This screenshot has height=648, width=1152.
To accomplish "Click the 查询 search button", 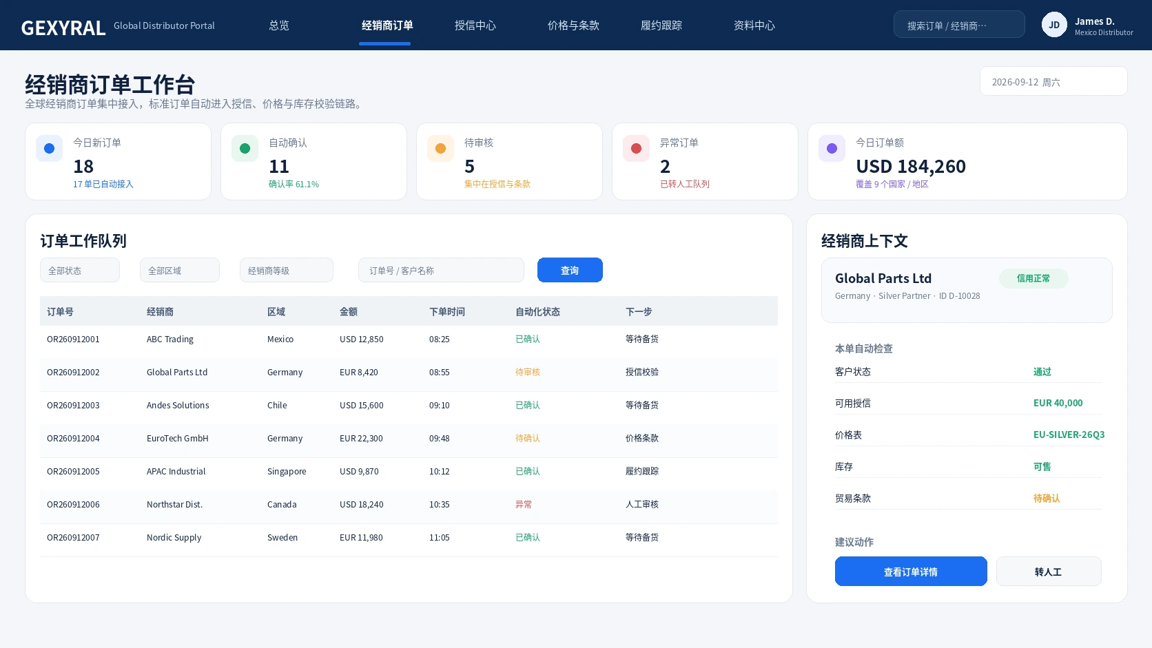I will pyautogui.click(x=570, y=270).
